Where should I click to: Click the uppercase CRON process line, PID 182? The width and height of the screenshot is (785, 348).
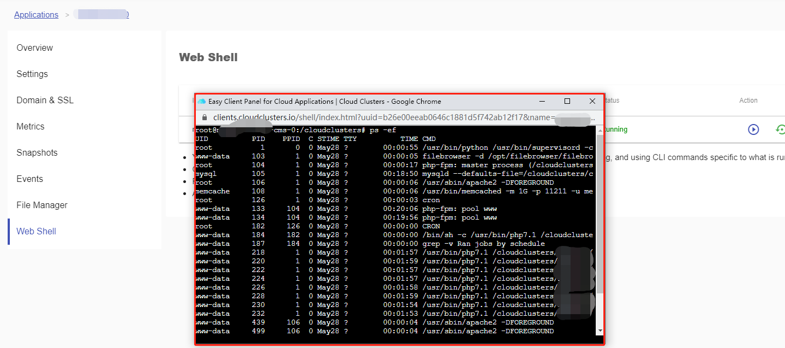[318, 226]
